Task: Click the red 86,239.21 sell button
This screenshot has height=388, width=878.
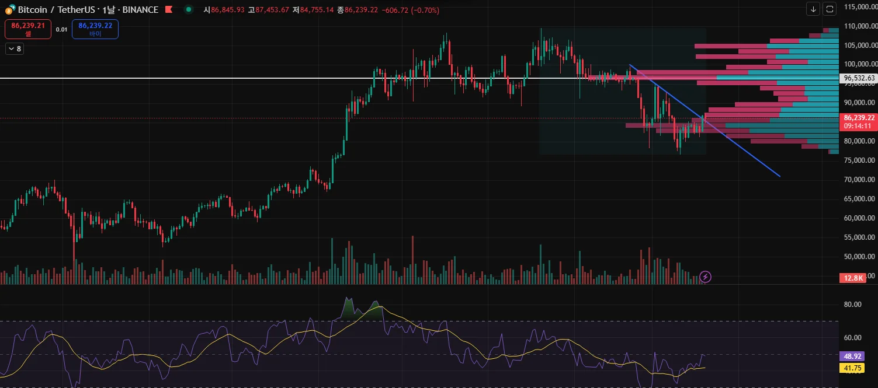Action: coord(28,29)
